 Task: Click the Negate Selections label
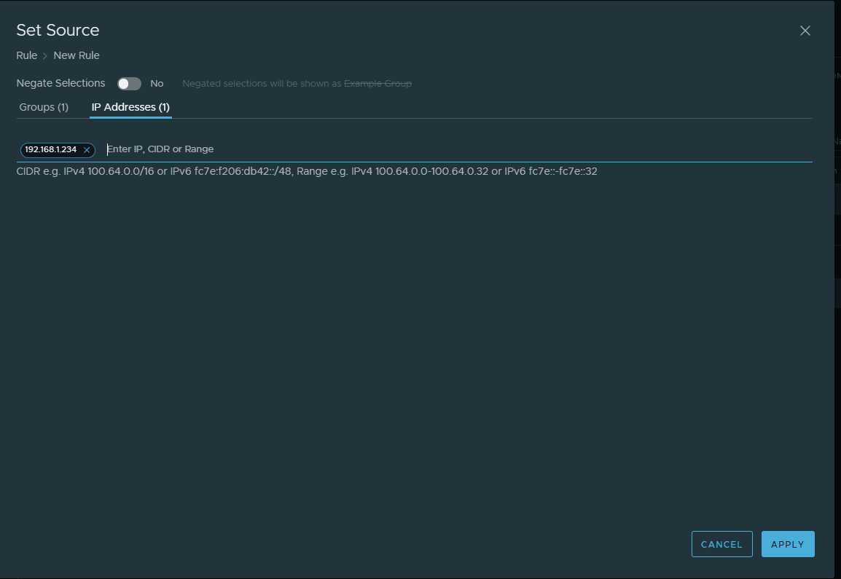point(60,83)
